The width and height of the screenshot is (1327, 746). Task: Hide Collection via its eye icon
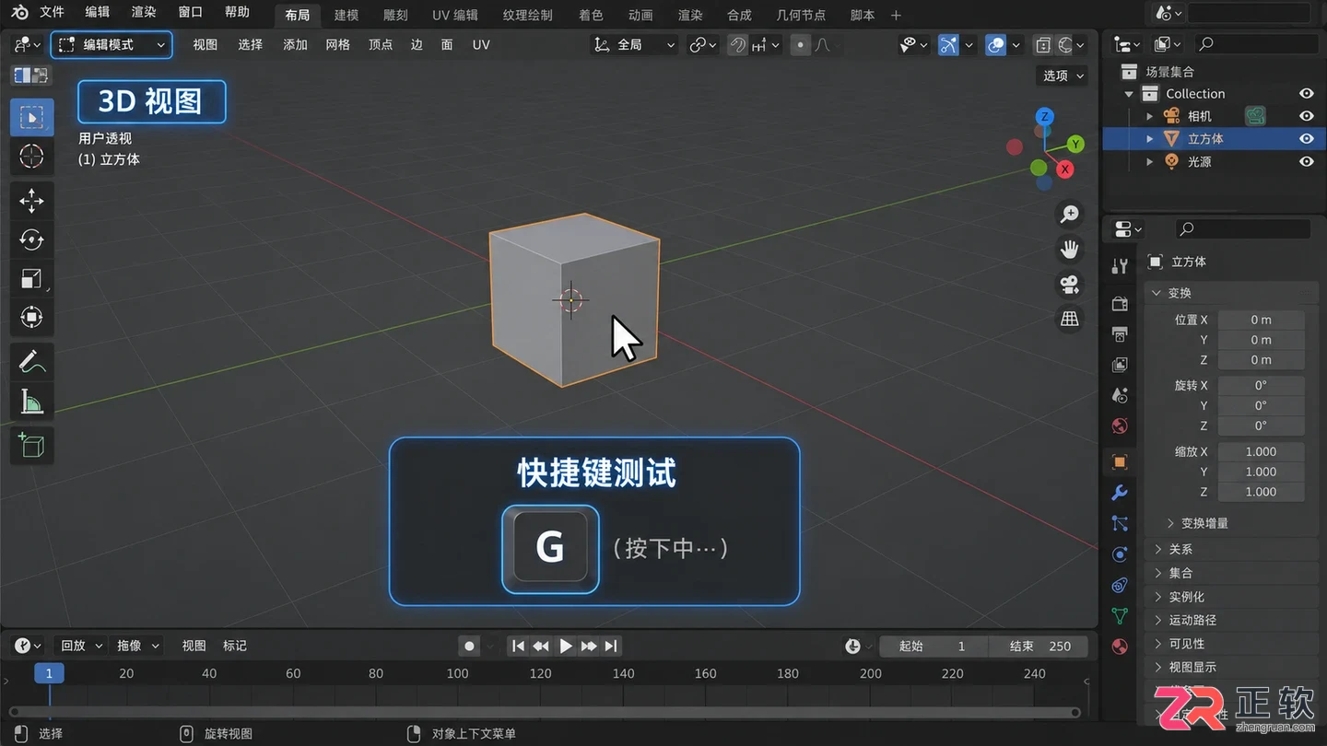click(1306, 93)
